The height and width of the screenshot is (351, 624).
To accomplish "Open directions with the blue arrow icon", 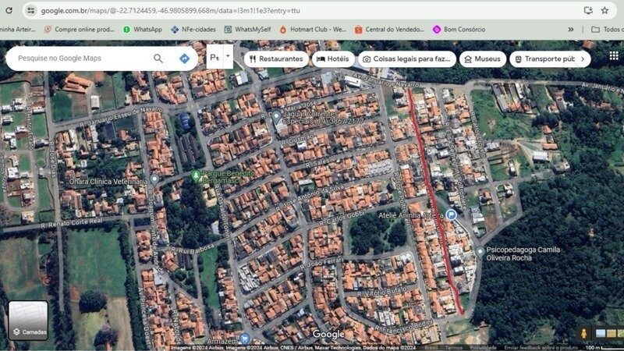I will point(184,58).
